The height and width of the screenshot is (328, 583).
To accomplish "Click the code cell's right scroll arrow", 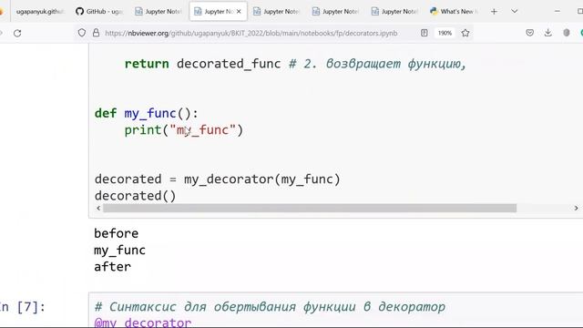I will 576,209.
